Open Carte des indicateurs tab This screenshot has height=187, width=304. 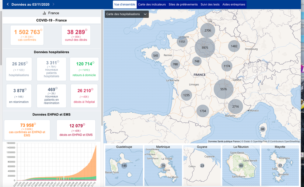(x=152, y=4)
